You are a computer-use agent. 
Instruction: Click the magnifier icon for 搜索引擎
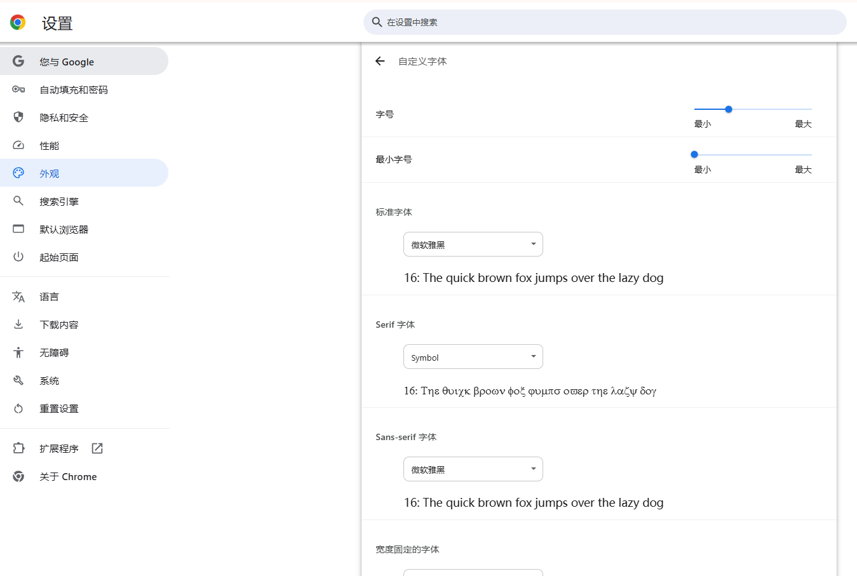point(18,201)
